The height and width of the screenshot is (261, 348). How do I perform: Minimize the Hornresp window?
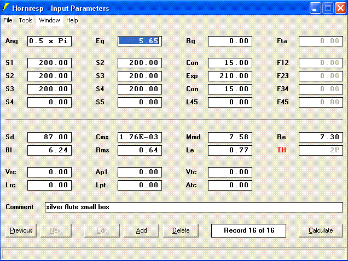tap(315, 8)
